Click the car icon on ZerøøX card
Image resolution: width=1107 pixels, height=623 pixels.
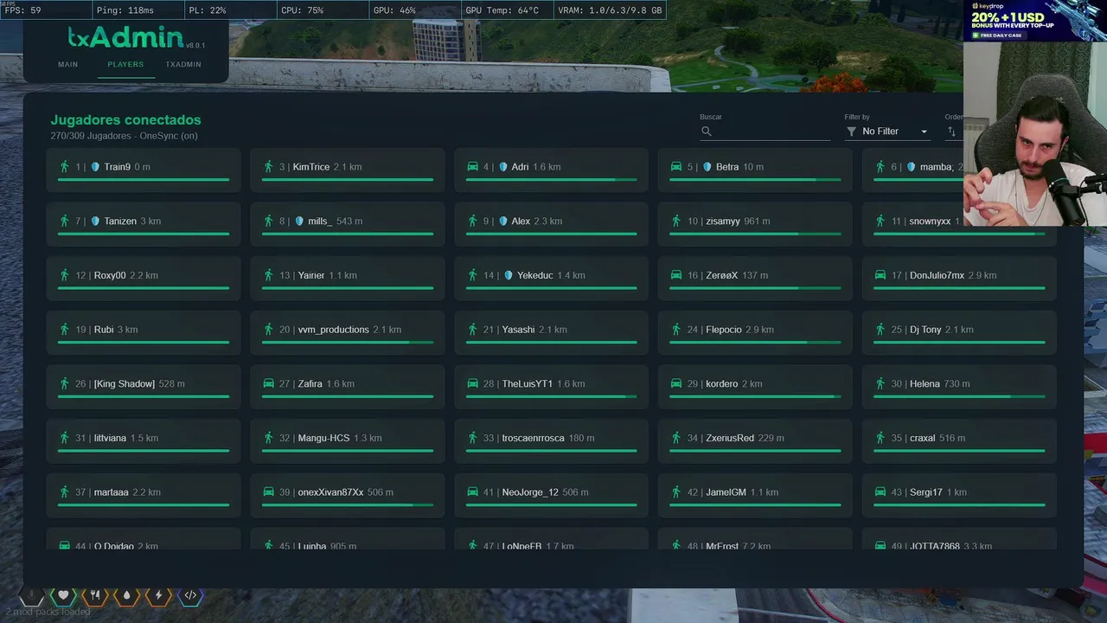[676, 275]
